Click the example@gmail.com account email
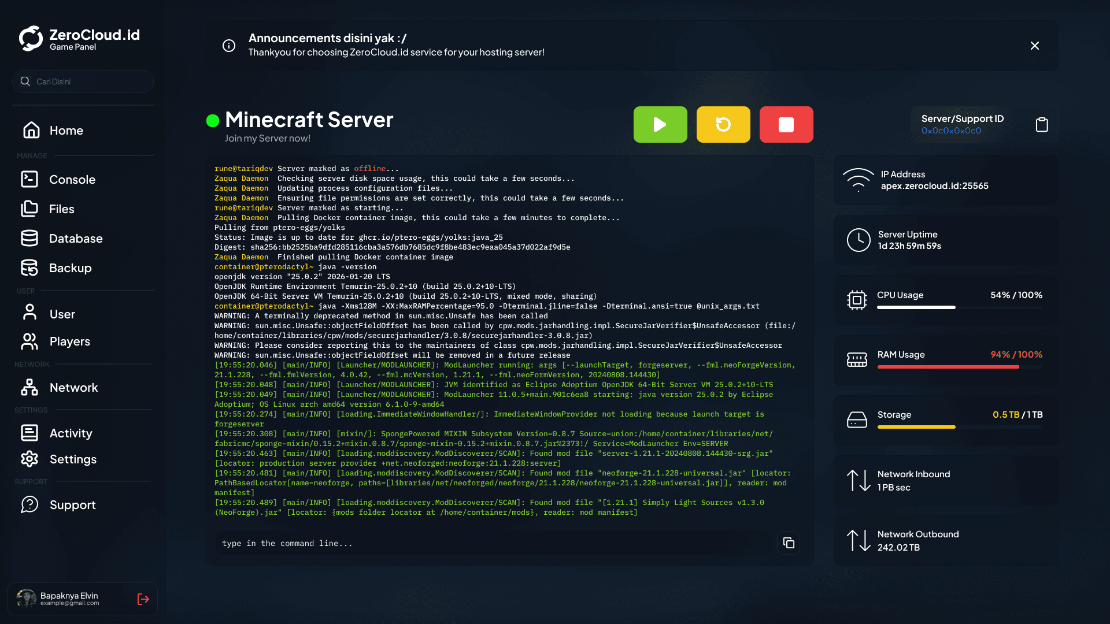The height and width of the screenshot is (624, 1110). click(69, 603)
